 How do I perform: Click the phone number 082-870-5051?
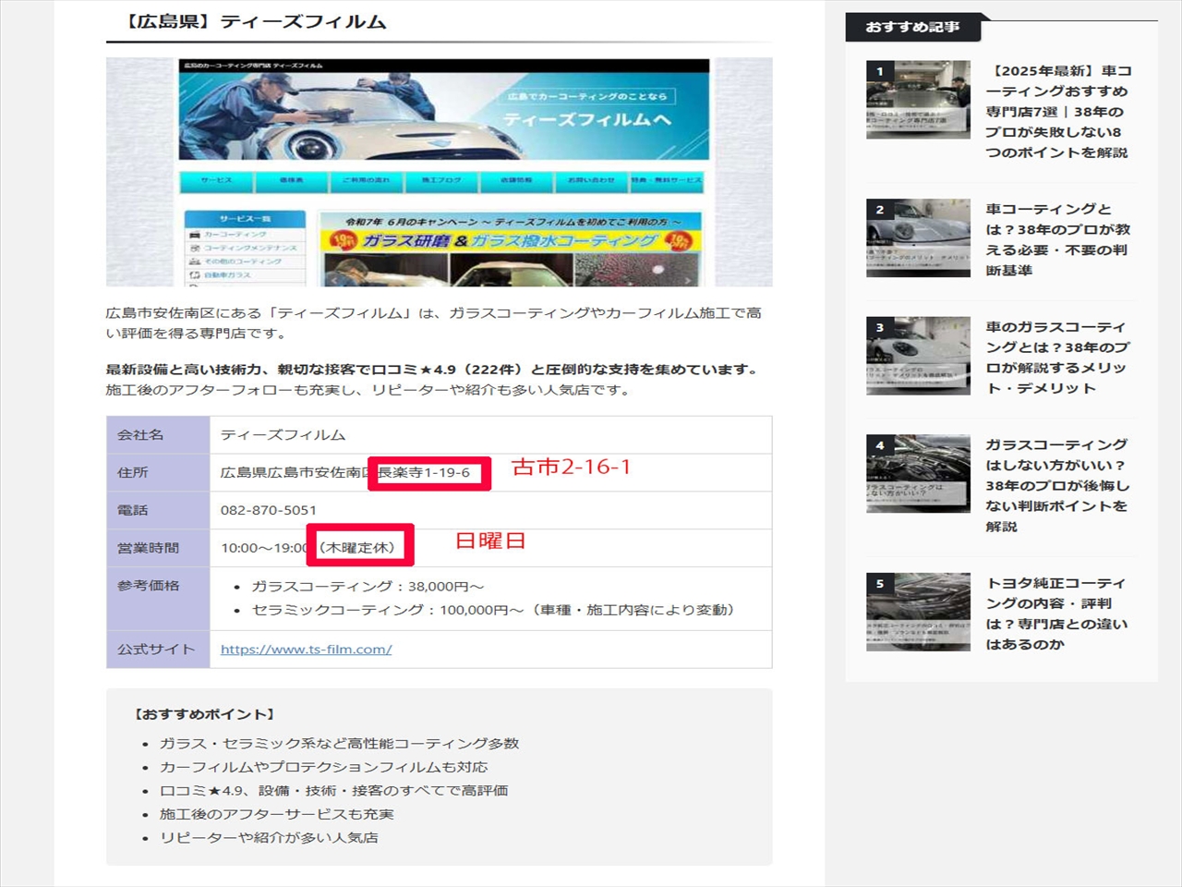(x=269, y=510)
